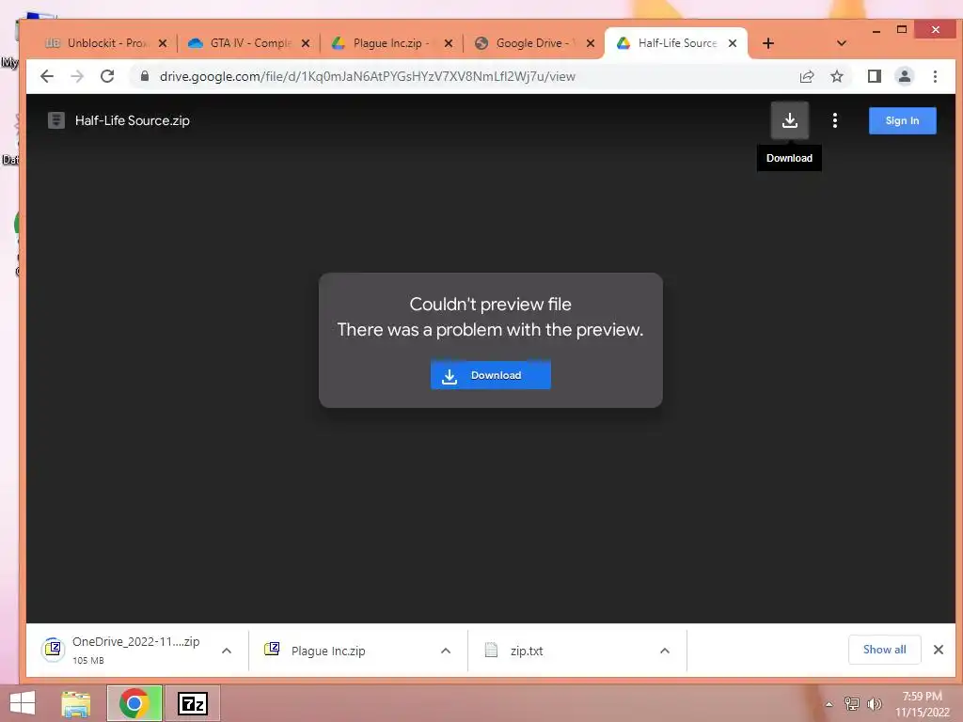Open 7-Zip from the taskbar
Image resolution: width=963 pixels, height=722 pixels.
[x=192, y=703]
